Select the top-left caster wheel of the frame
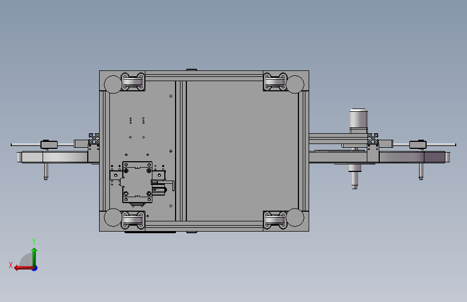 (133, 82)
